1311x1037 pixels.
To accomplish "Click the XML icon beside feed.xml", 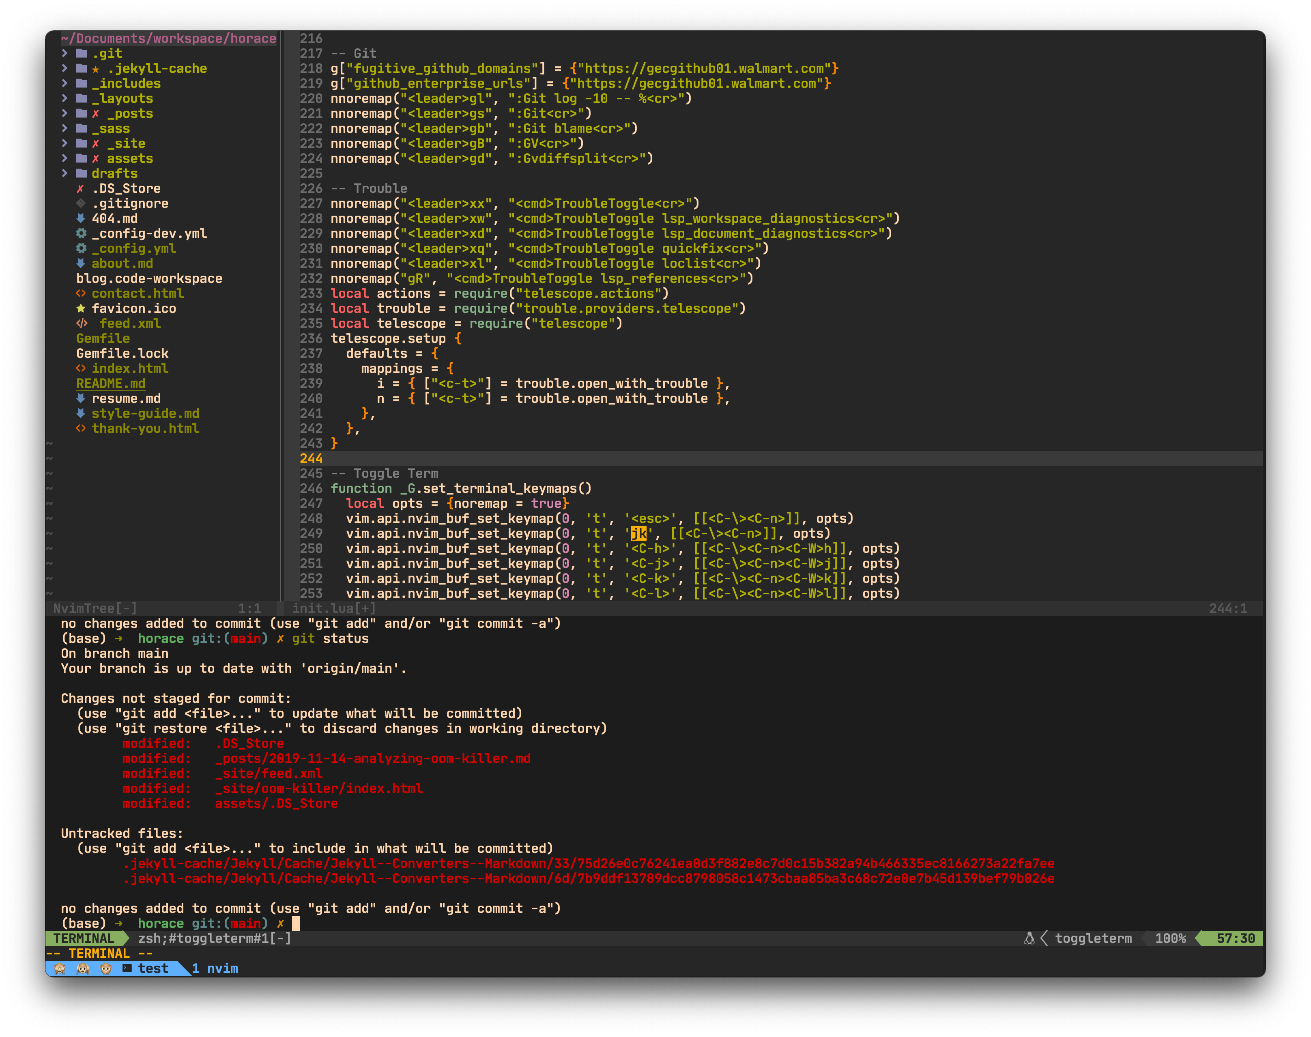I will click(82, 323).
